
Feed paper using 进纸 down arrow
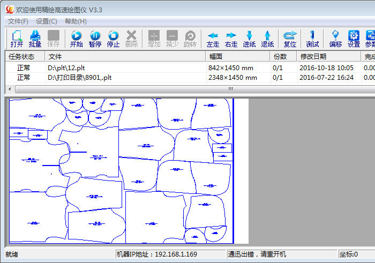tap(249, 39)
